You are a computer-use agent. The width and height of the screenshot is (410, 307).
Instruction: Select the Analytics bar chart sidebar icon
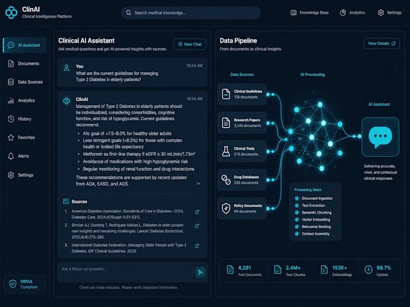(11, 101)
